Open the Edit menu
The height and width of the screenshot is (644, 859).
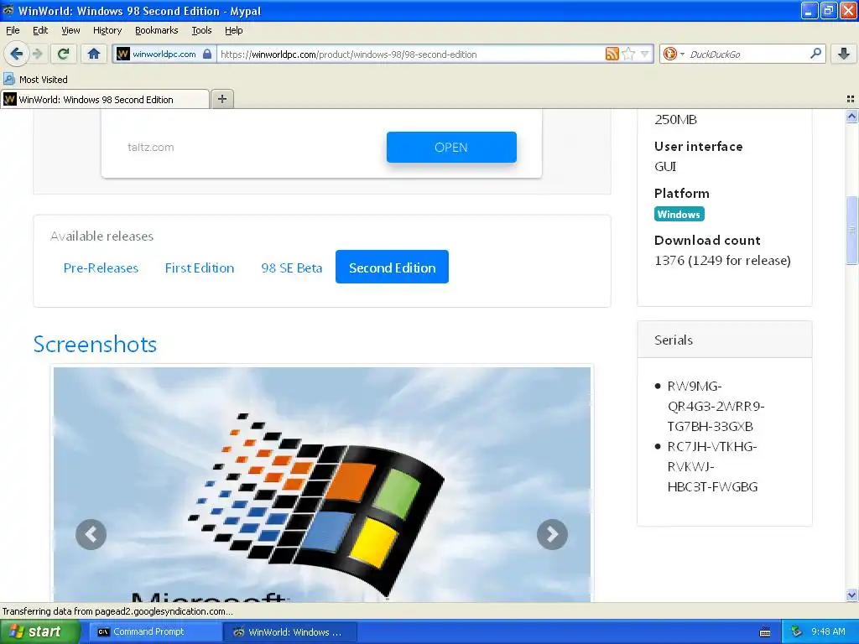[x=40, y=30]
